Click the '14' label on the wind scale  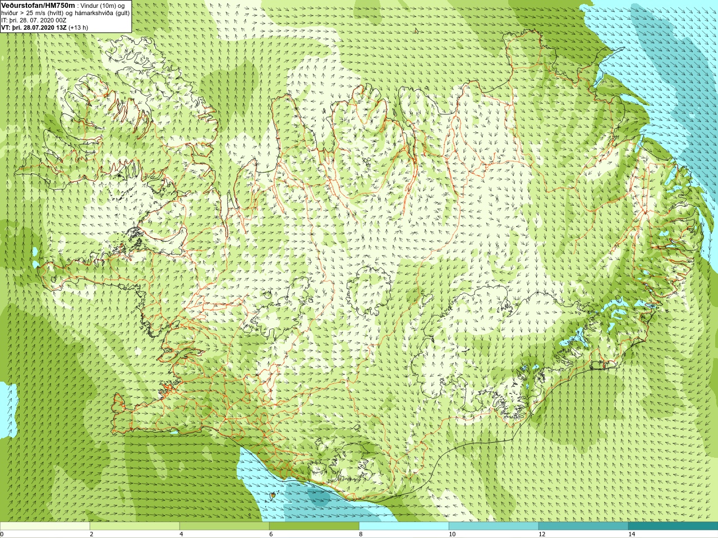point(632,534)
